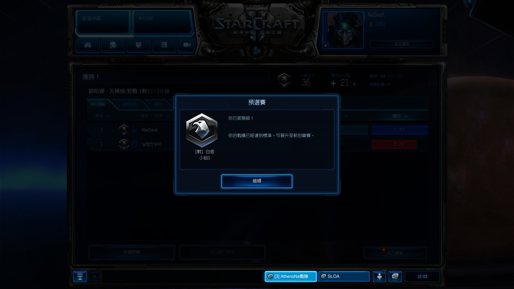Viewport: 514px width, 289px height.
Task: Open the league shield icon
Action: click(x=138, y=45)
